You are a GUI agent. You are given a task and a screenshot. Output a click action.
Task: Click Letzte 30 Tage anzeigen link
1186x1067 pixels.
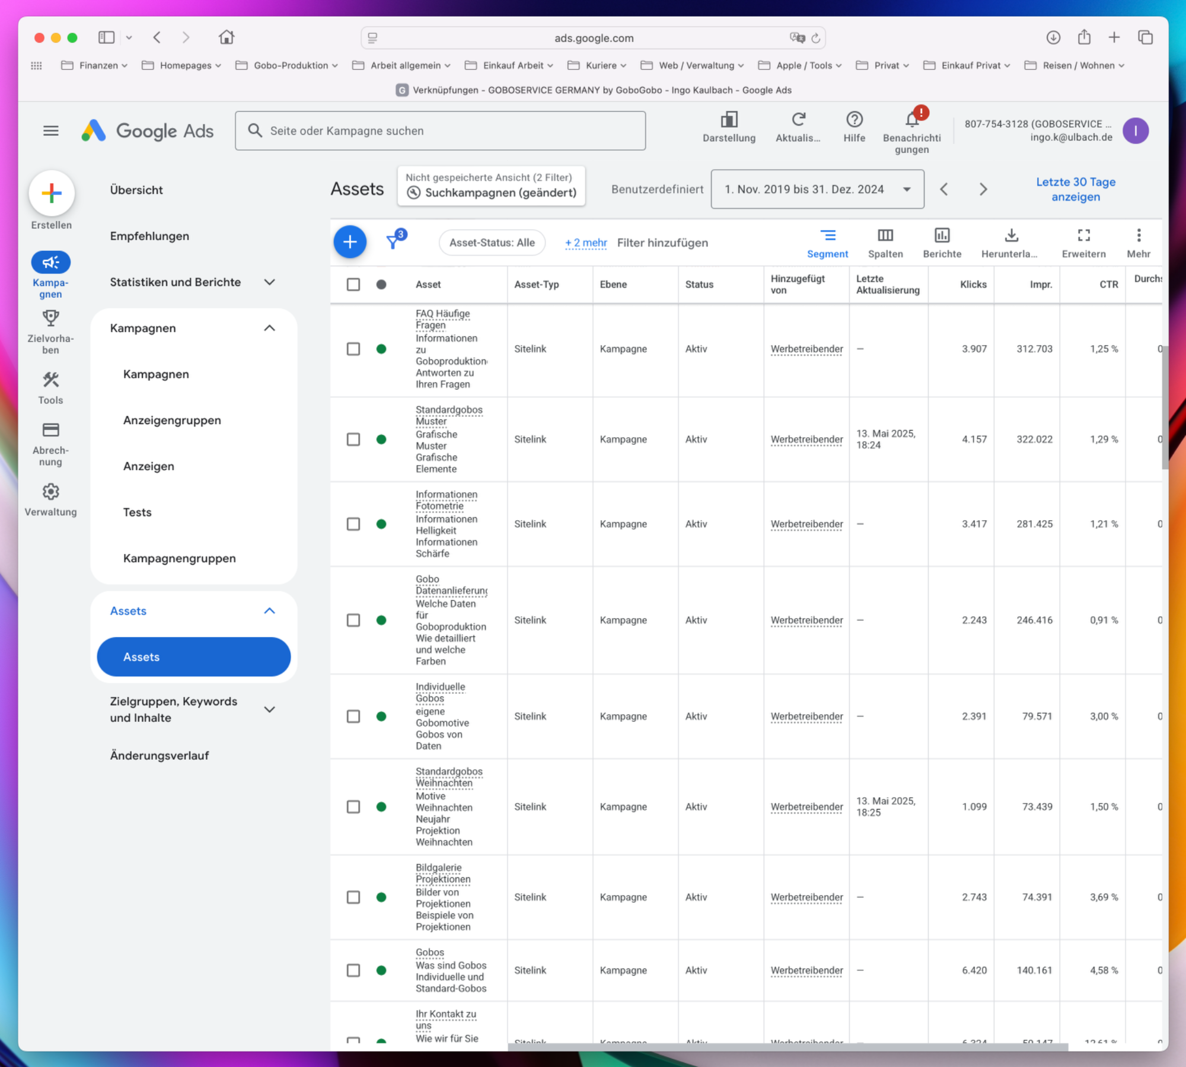tap(1075, 189)
